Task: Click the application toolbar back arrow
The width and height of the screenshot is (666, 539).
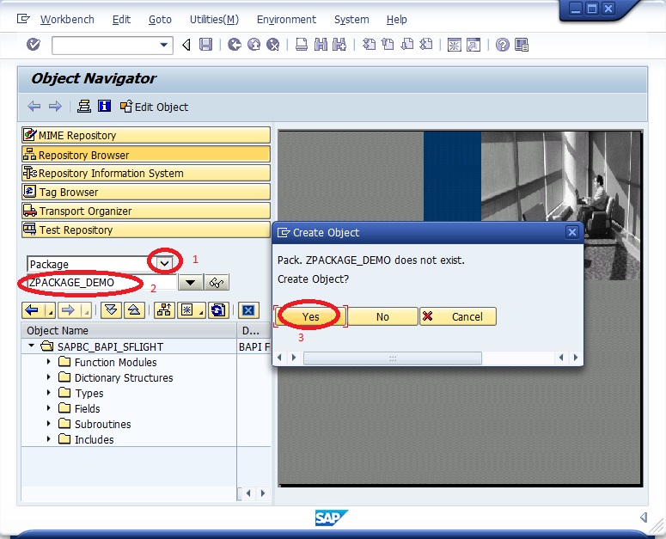Action: pyautogui.click(x=34, y=107)
